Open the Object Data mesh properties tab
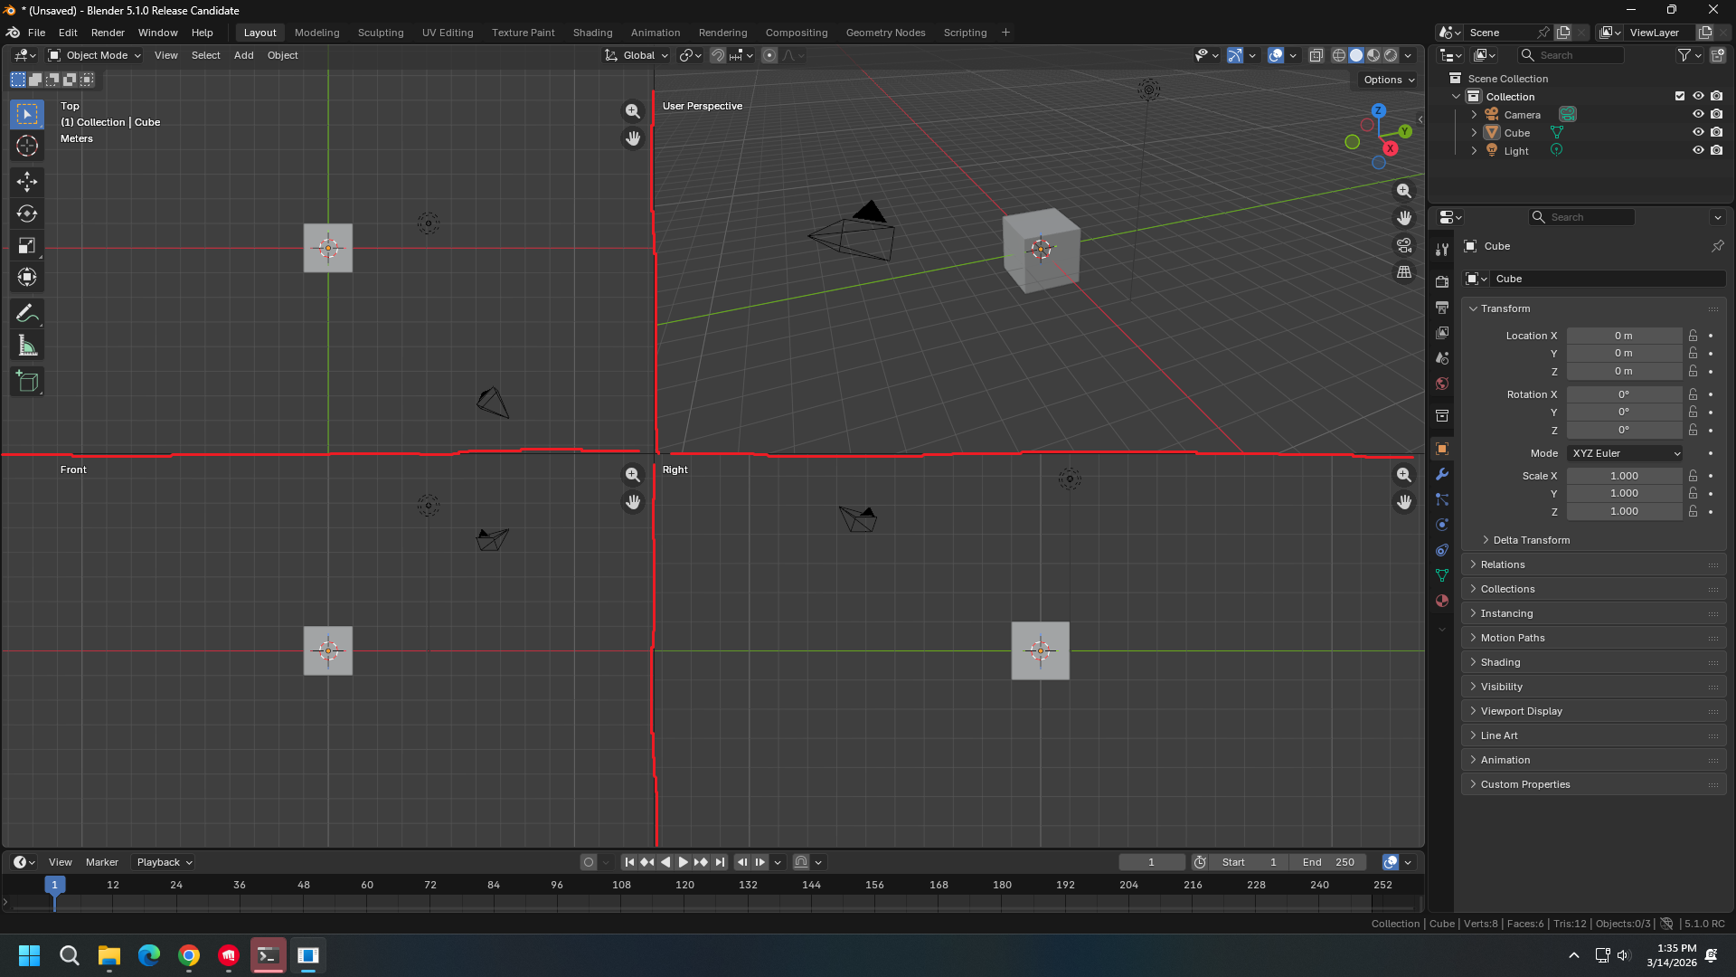 coord(1442,575)
